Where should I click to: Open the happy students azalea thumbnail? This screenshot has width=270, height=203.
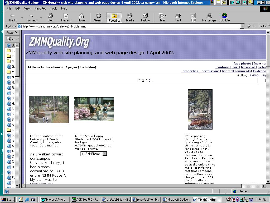click(x=94, y=109)
